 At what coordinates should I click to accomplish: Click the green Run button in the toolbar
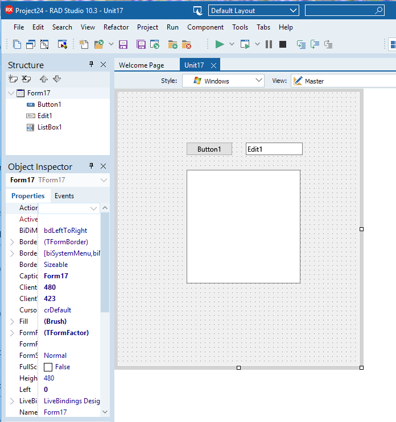[x=219, y=44]
